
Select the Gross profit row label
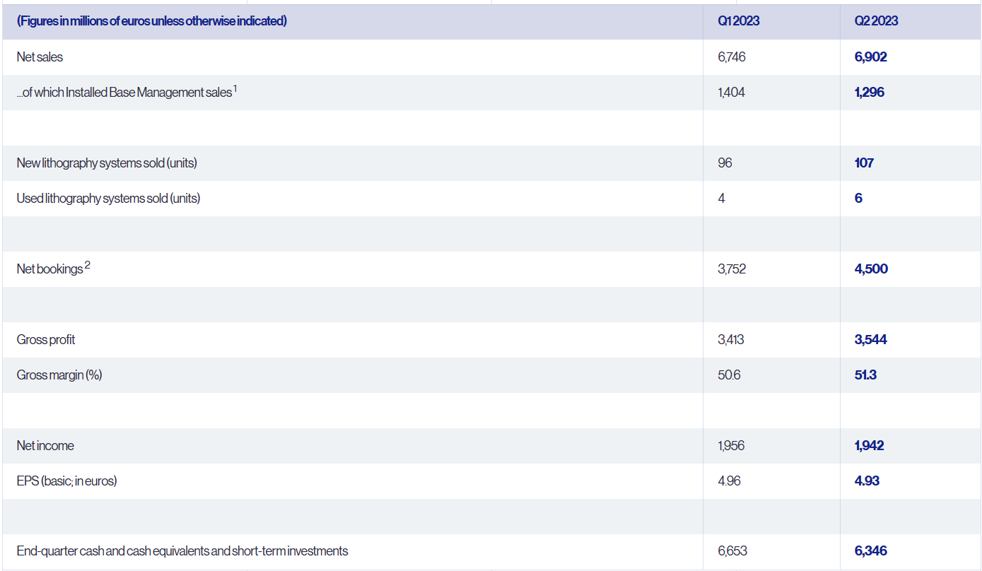coord(46,340)
